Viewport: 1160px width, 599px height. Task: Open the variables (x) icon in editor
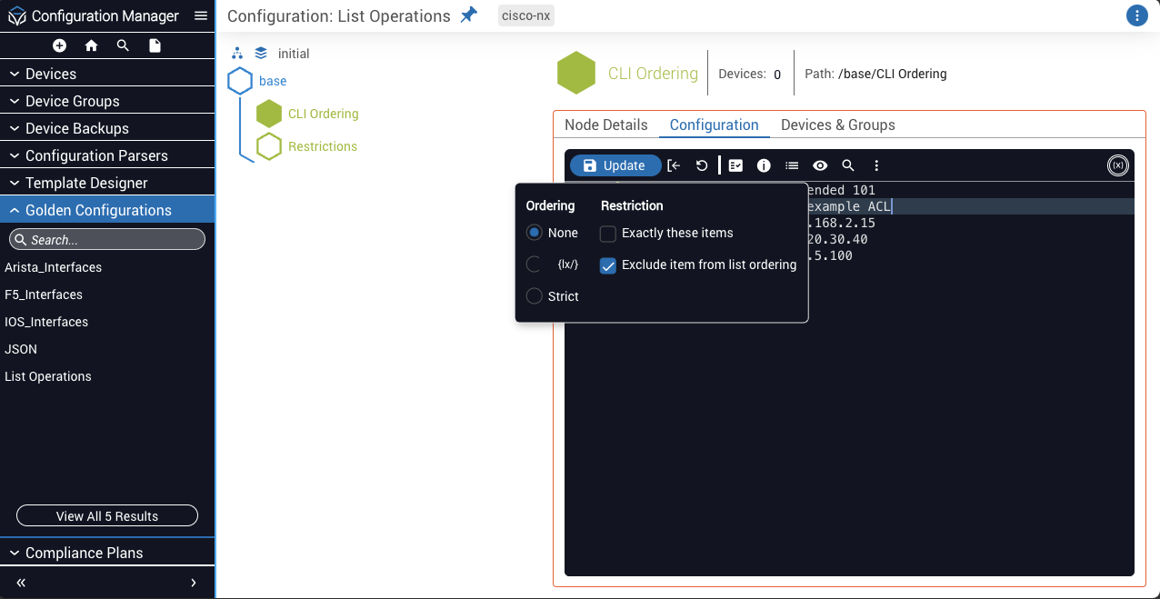coord(1117,165)
